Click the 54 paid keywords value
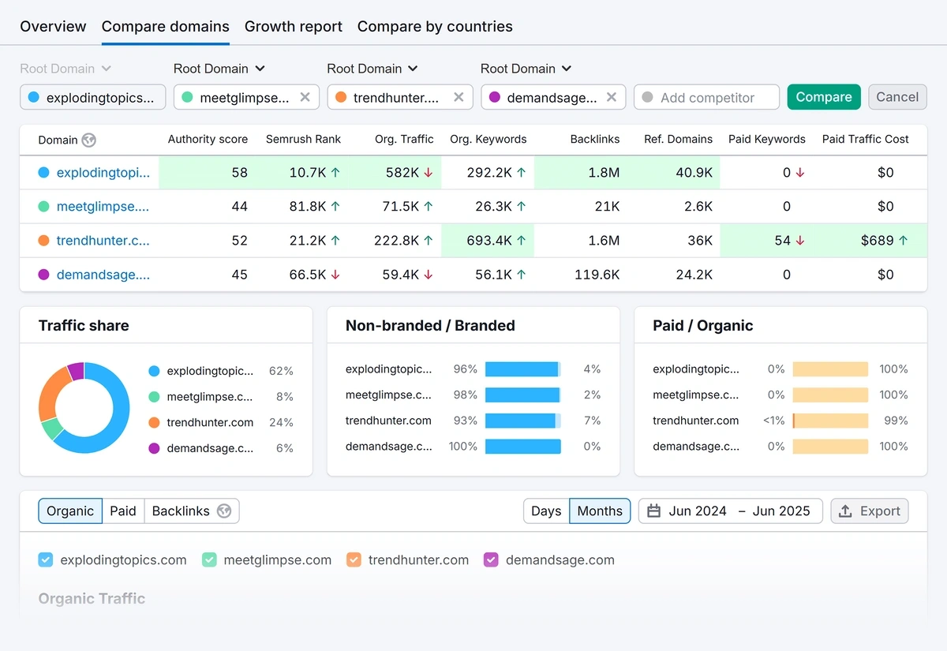Screen dimensions: 947x651 pyautogui.click(x=782, y=241)
